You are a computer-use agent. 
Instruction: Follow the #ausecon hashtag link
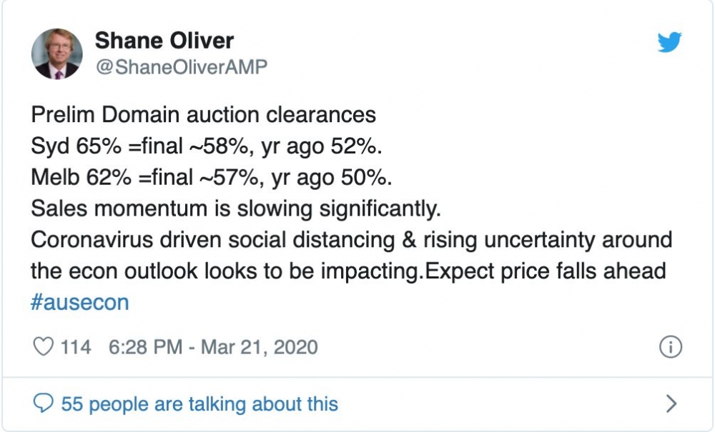pyautogui.click(x=79, y=302)
